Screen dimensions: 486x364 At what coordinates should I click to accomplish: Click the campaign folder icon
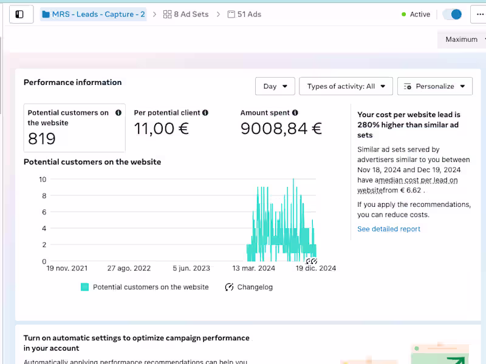click(x=46, y=14)
